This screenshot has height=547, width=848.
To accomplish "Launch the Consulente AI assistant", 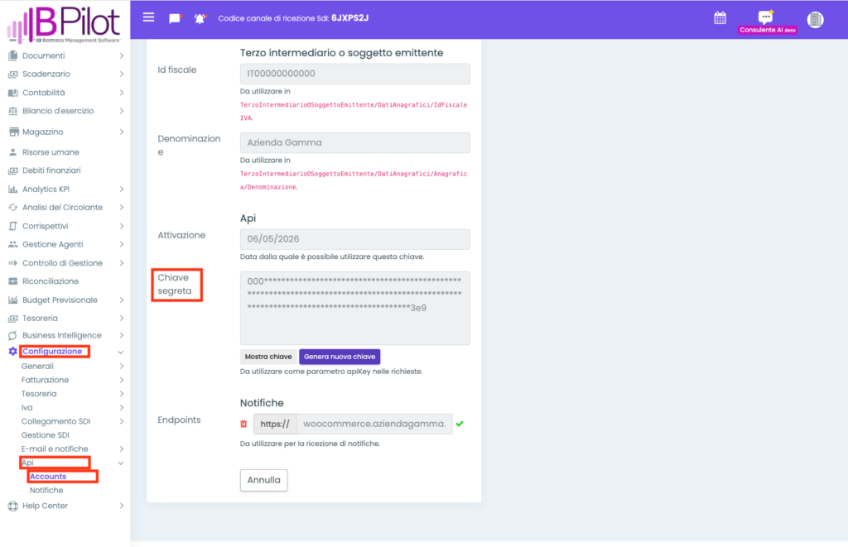I will tap(767, 22).
